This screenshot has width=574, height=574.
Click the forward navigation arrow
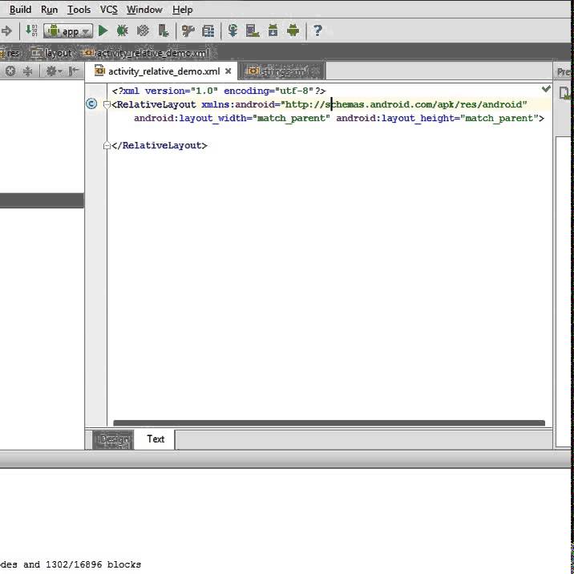pos(6,31)
